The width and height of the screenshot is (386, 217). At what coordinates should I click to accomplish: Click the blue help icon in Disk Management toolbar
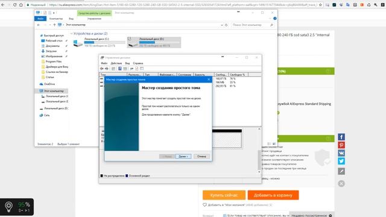point(119,69)
